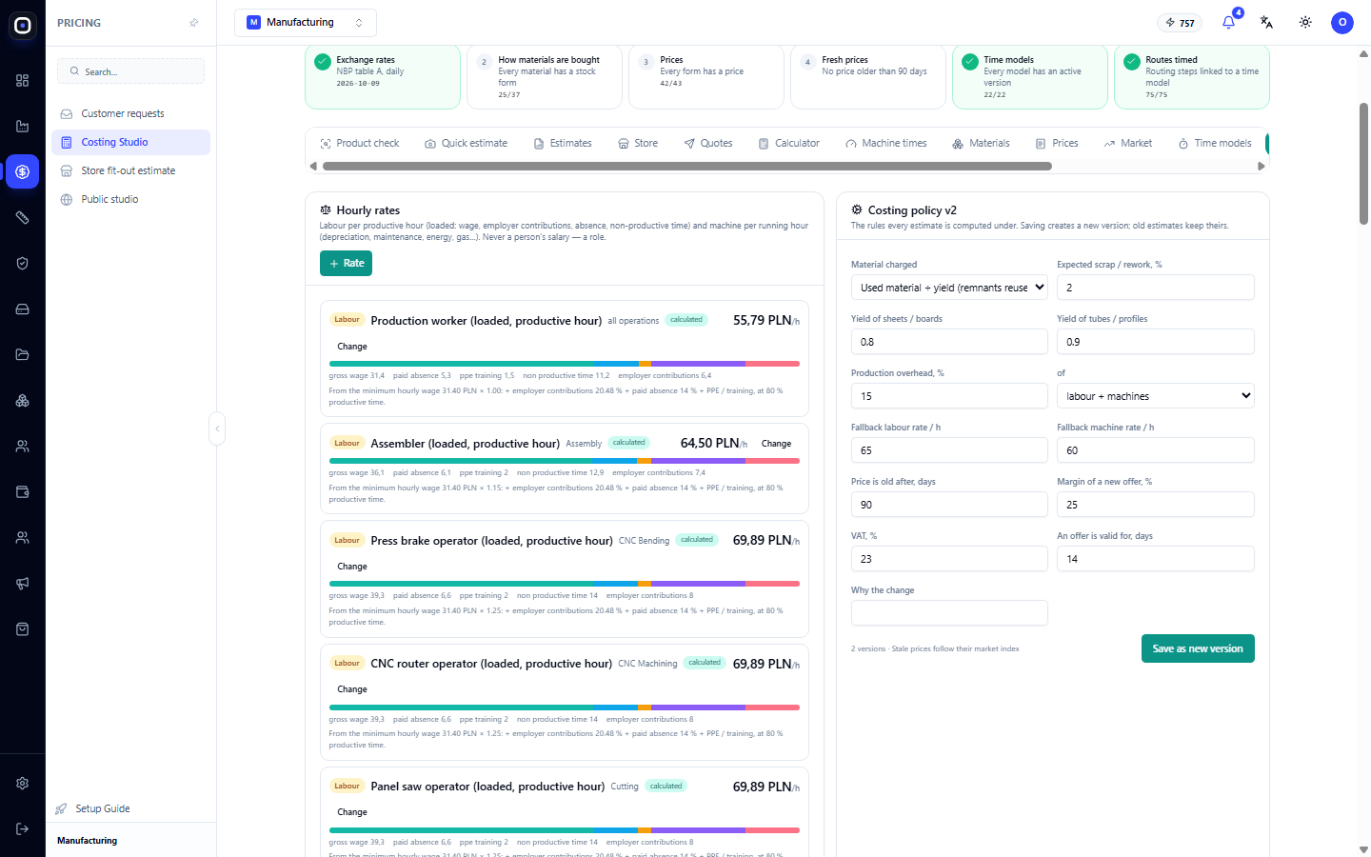
Task: Open the Machine times tab
Action: click(886, 143)
